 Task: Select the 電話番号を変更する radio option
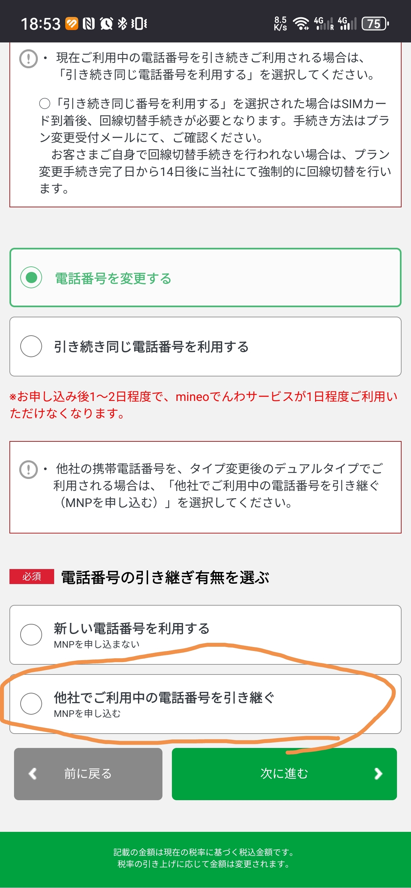(x=31, y=277)
